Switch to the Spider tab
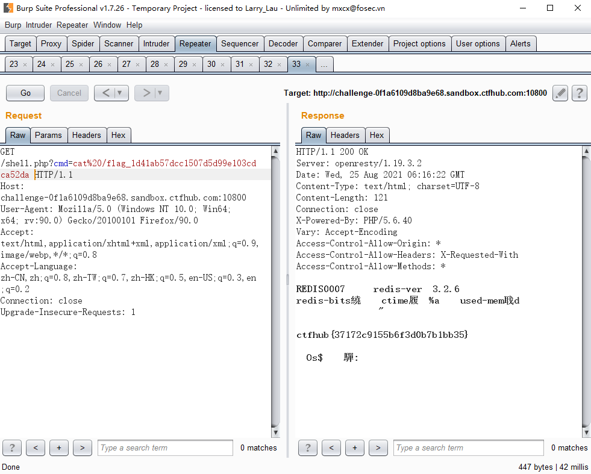The height and width of the screenshot is (474, 591). pos(83,44)
